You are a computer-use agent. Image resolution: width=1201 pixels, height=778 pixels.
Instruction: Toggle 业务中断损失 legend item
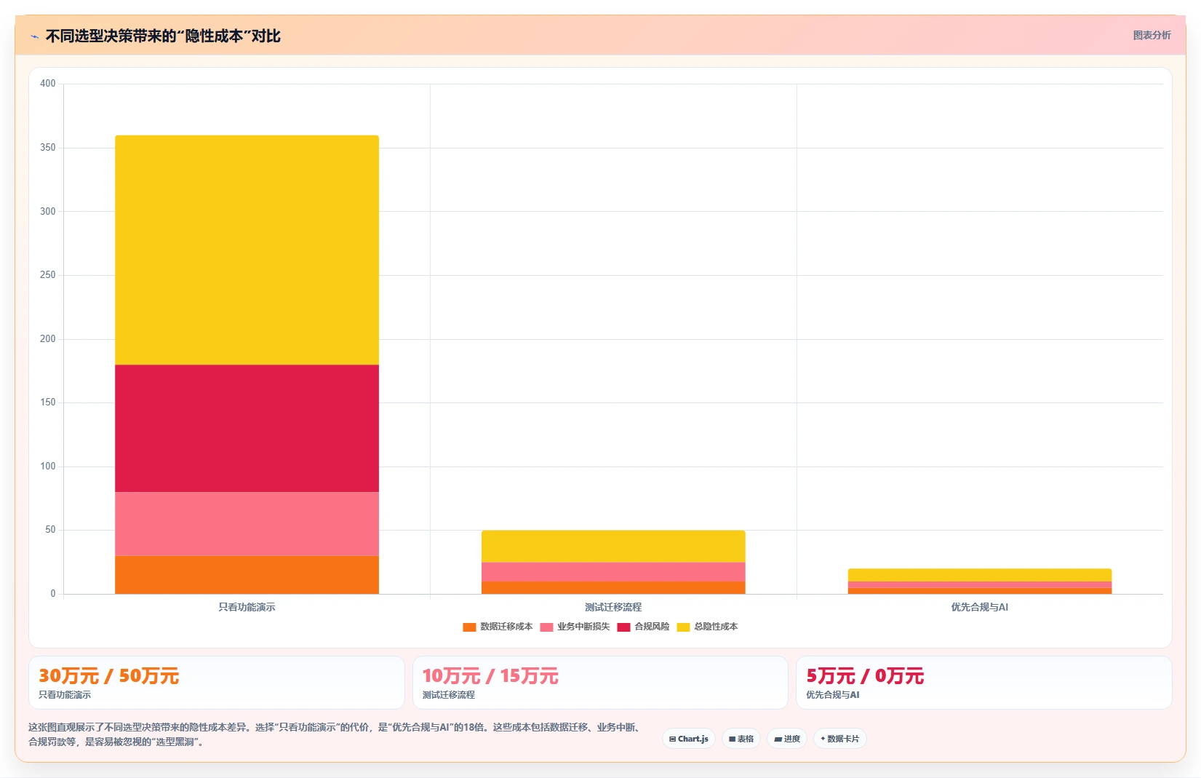(575, 627)
